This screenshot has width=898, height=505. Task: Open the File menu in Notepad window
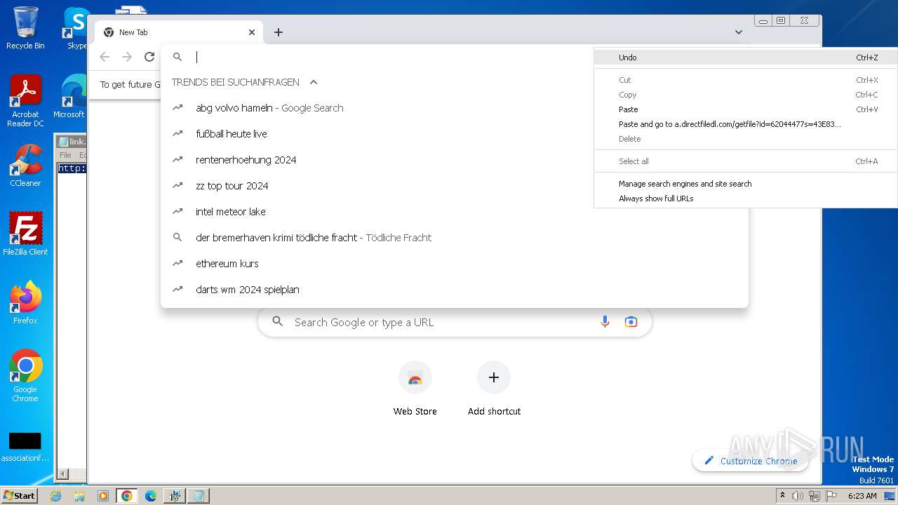point(65,155)
